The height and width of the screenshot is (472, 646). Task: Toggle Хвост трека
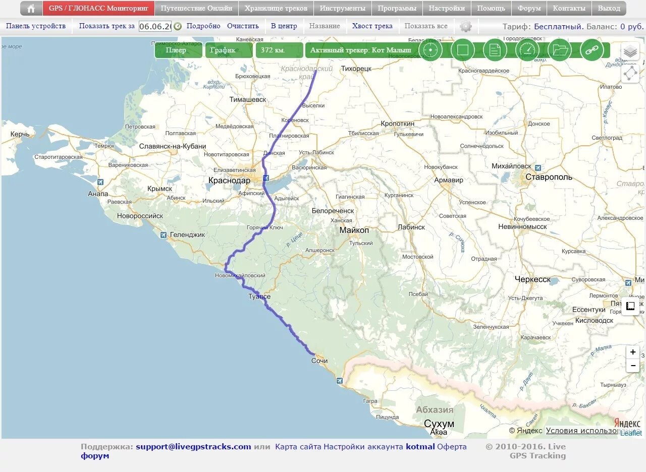click(372, 26)
